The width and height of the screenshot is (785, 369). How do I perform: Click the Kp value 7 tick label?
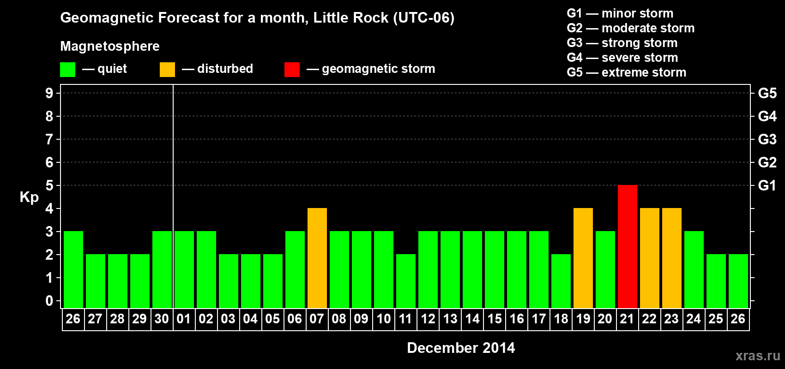pyautogui.click(x=49, y=139)
